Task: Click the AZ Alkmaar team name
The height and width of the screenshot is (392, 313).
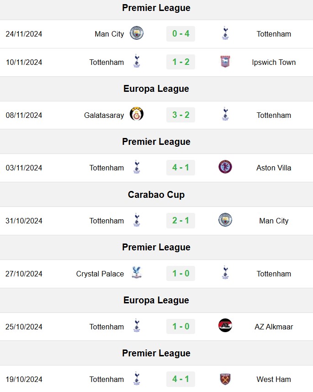Action: pos(274,327)
